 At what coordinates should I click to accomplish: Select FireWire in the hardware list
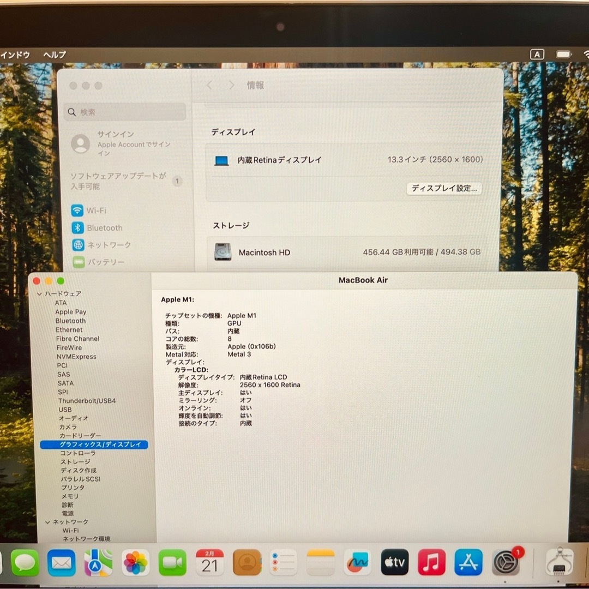tap(69, 348)
